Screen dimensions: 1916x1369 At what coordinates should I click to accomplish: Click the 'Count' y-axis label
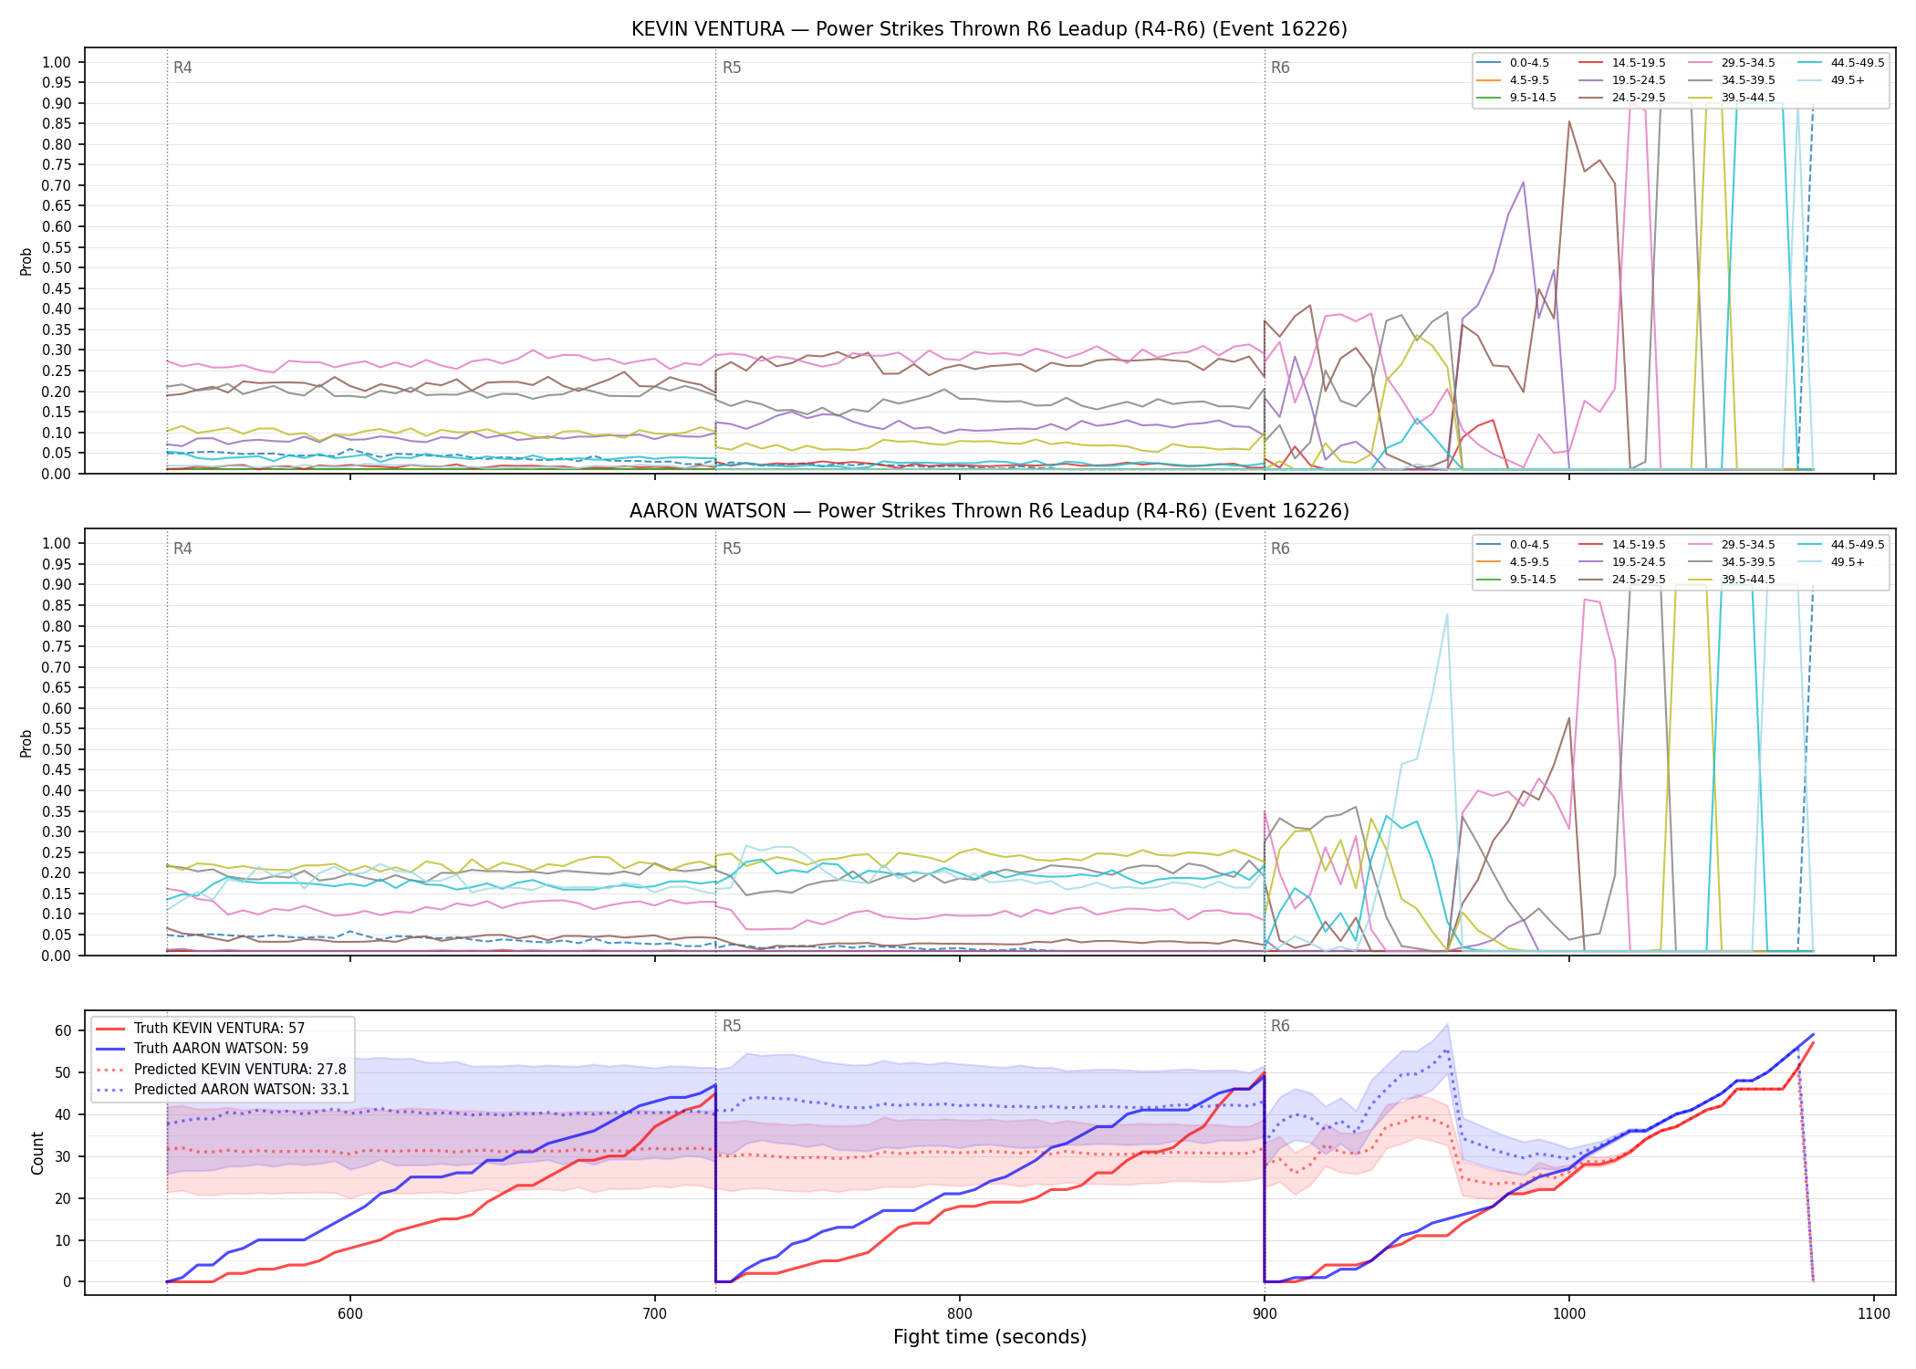(x=37, y=1153)
